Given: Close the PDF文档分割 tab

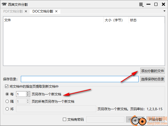Looking at the screenshot, I should pyautogui.click(x=26, y=11).
